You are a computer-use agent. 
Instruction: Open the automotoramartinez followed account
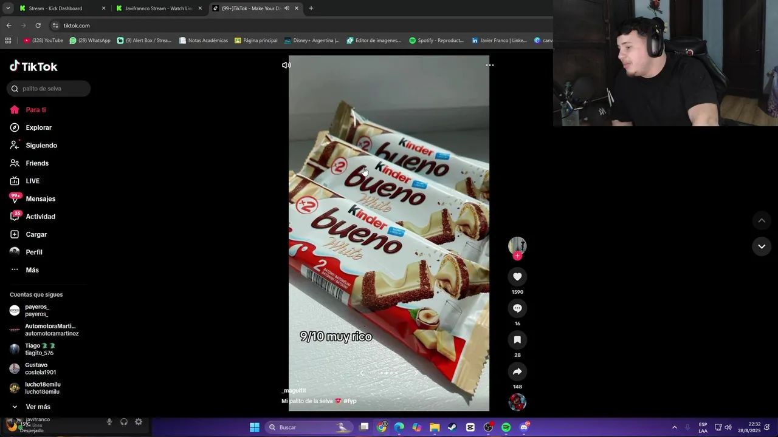(44, 330)
